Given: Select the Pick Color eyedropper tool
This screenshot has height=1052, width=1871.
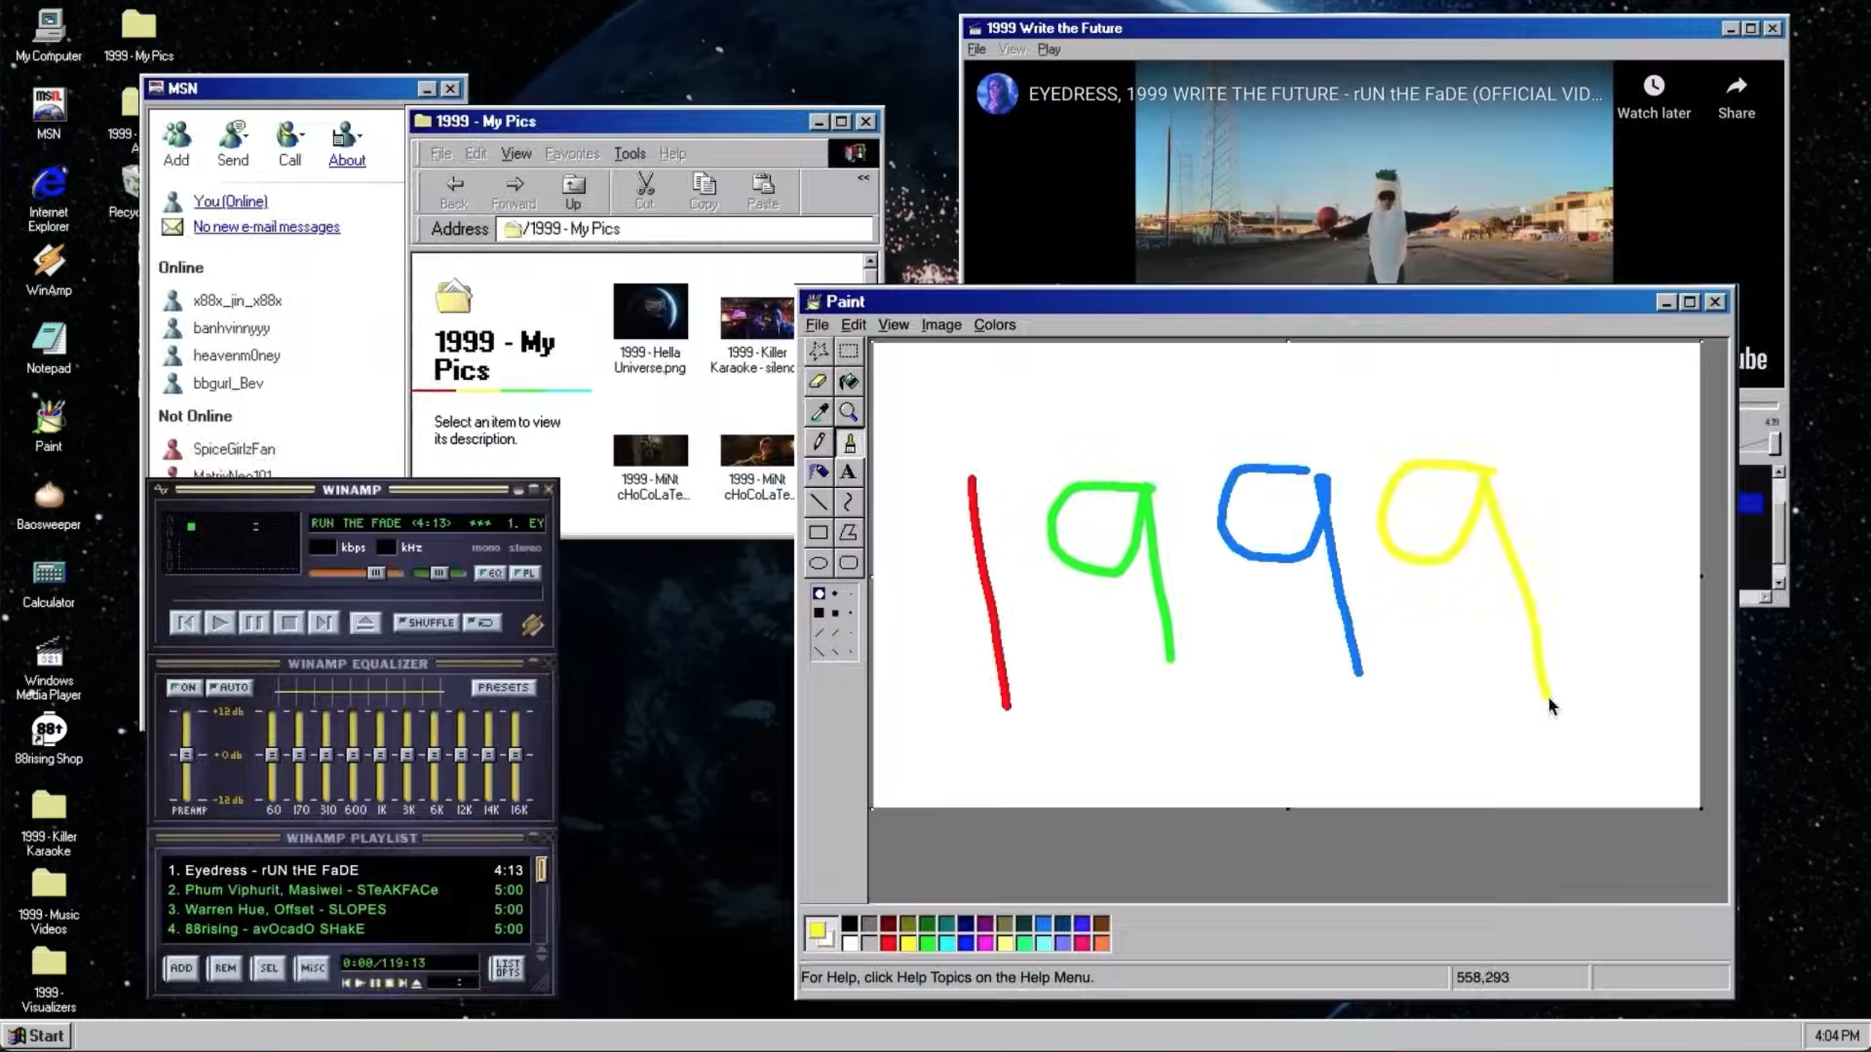Looking at the screenshot, I should (818, 412).
